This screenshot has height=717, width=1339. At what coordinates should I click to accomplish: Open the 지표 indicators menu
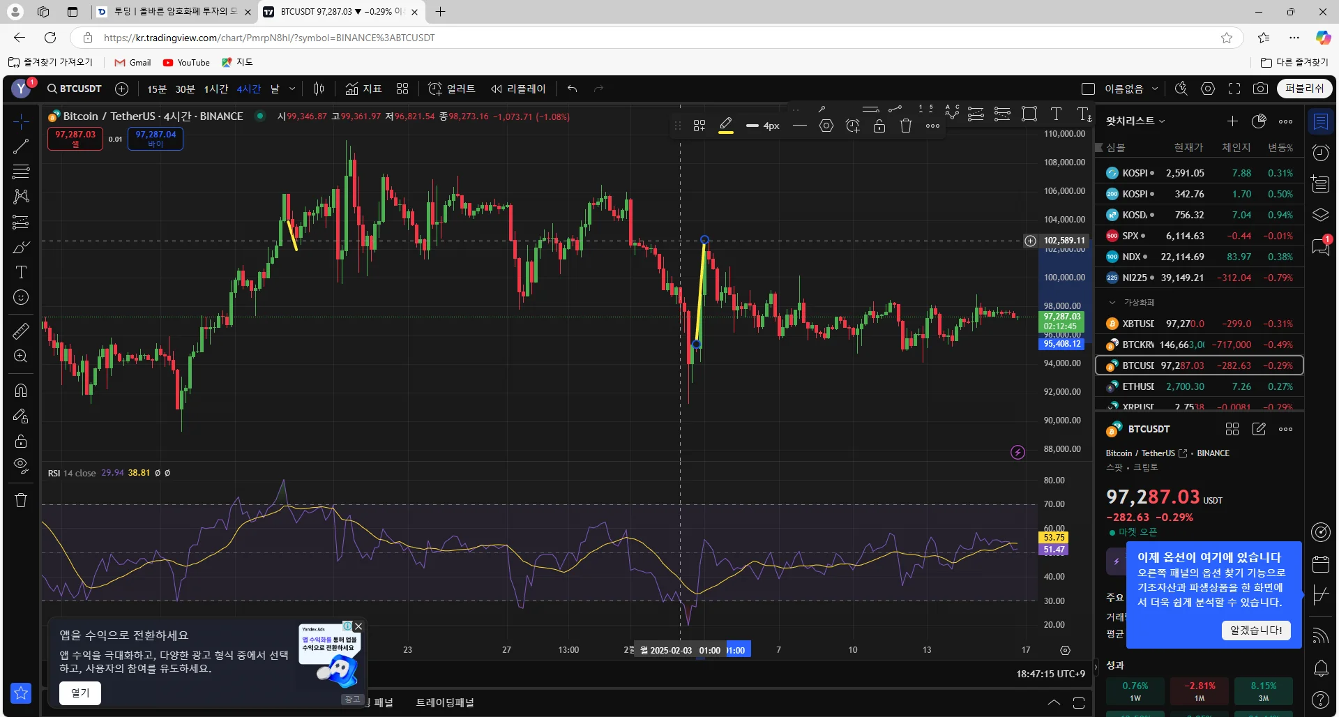[364, 89]
